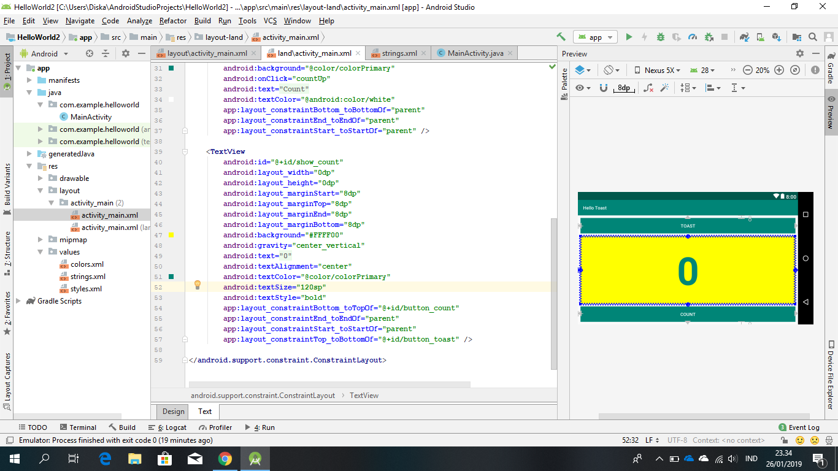
Task: Run the app with the green Run button
Action: coord(629,37)
